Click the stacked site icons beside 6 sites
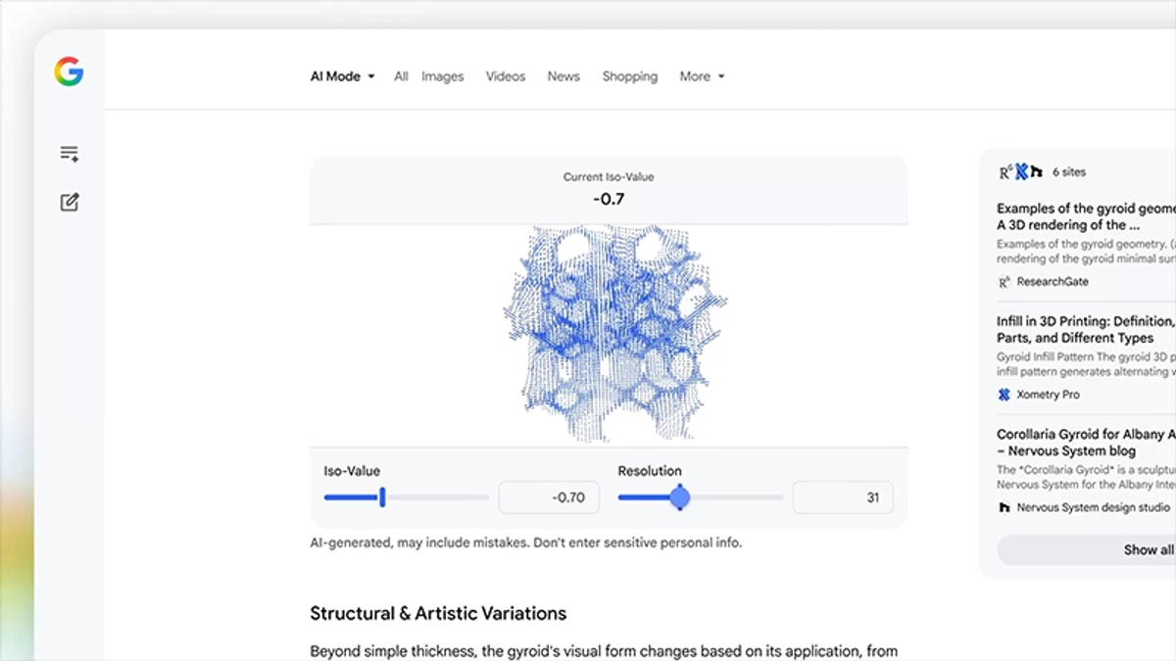 pos(1020,171)
